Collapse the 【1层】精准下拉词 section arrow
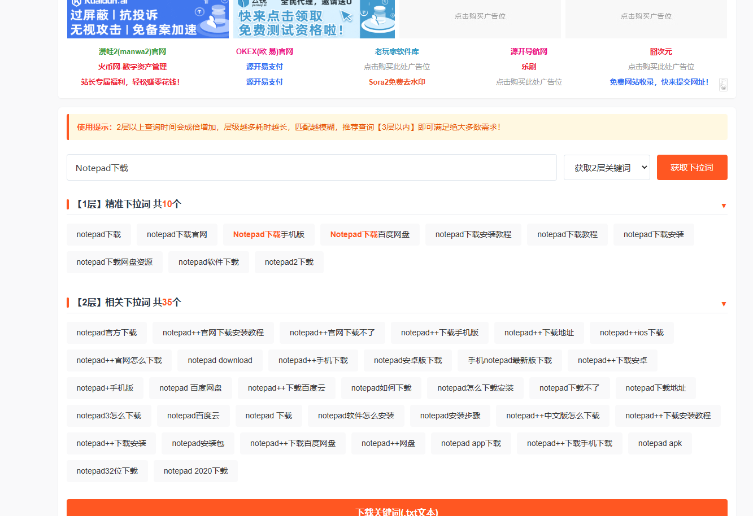Image resolution: width=753 pixels, height=516 pixels. 724,205
